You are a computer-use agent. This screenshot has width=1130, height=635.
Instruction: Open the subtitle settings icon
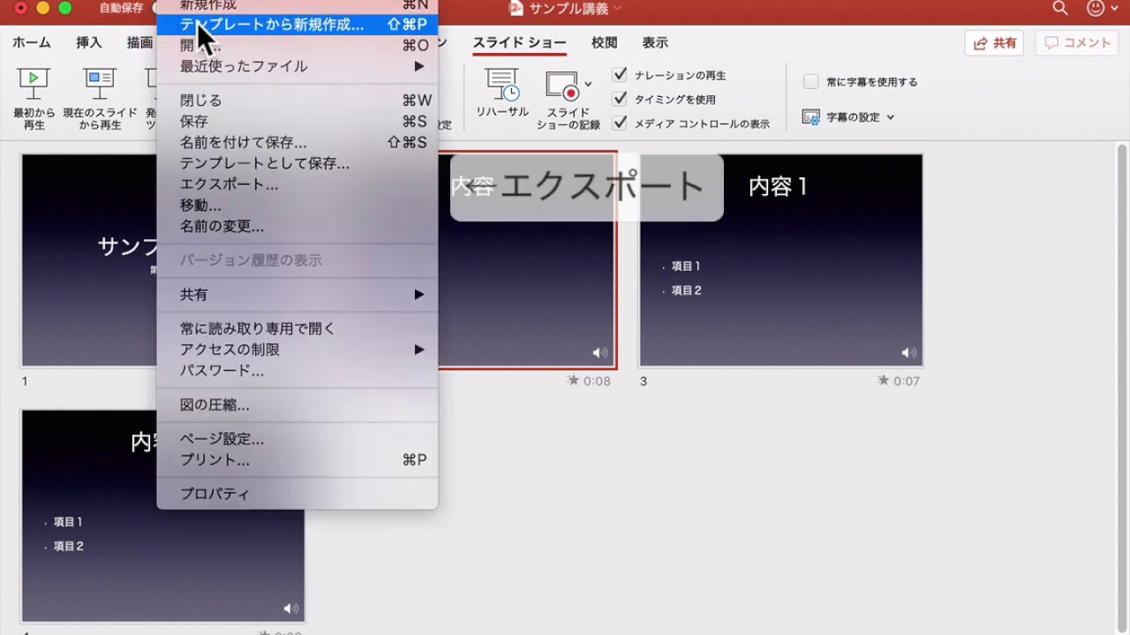(x=811, y=116)
